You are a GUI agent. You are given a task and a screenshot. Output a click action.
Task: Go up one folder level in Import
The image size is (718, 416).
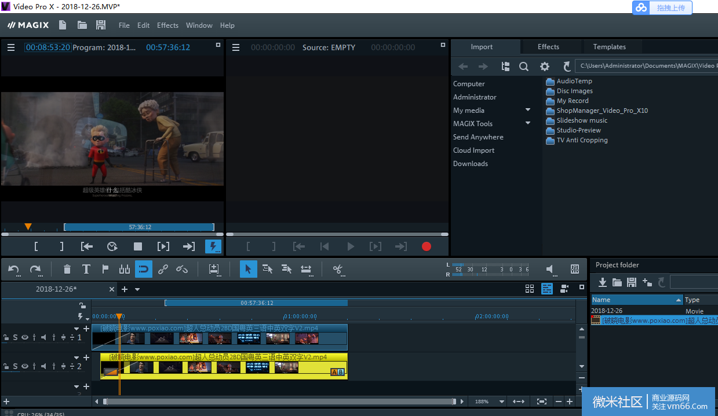click(x=567, y=67)
